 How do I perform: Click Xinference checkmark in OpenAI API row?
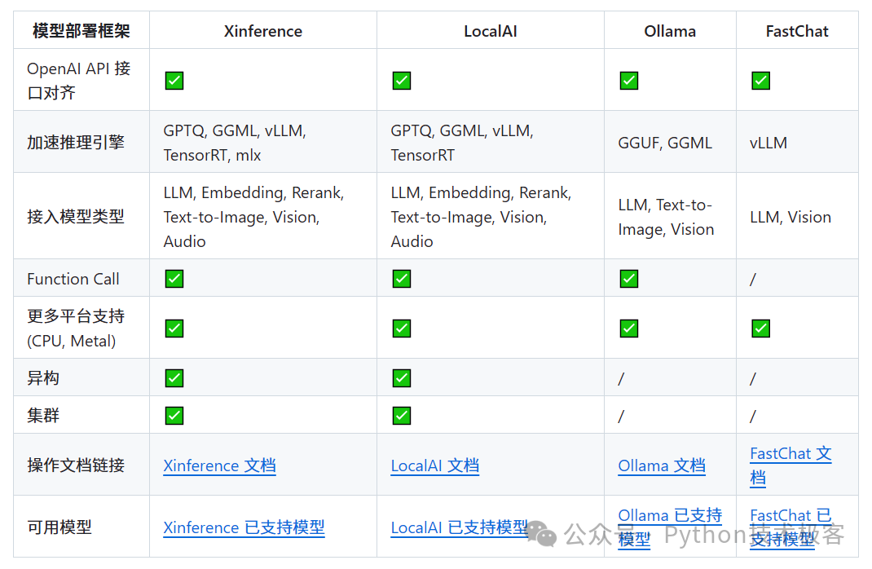click(x=174, y=81)
